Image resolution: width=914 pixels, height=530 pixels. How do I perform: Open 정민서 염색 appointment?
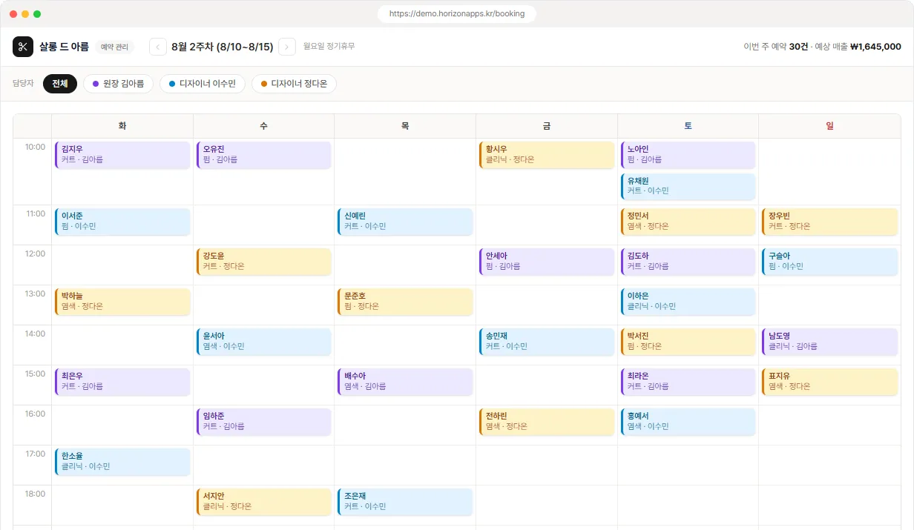[x=688, y=222]
